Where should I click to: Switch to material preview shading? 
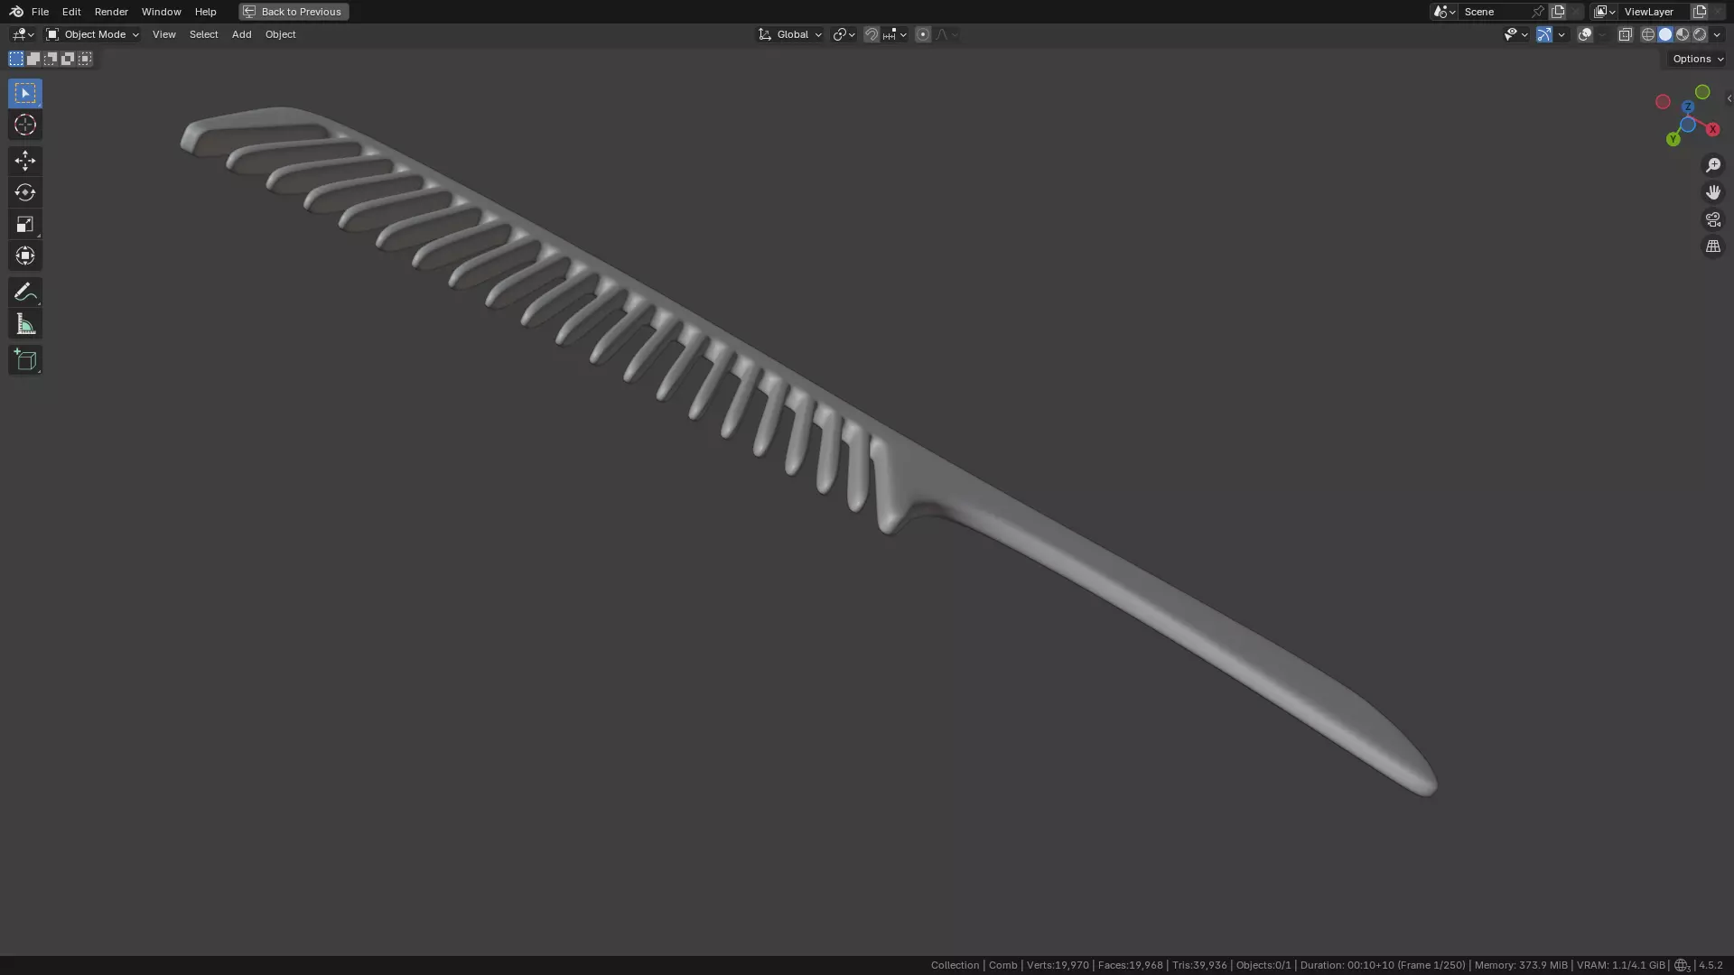1683,34
